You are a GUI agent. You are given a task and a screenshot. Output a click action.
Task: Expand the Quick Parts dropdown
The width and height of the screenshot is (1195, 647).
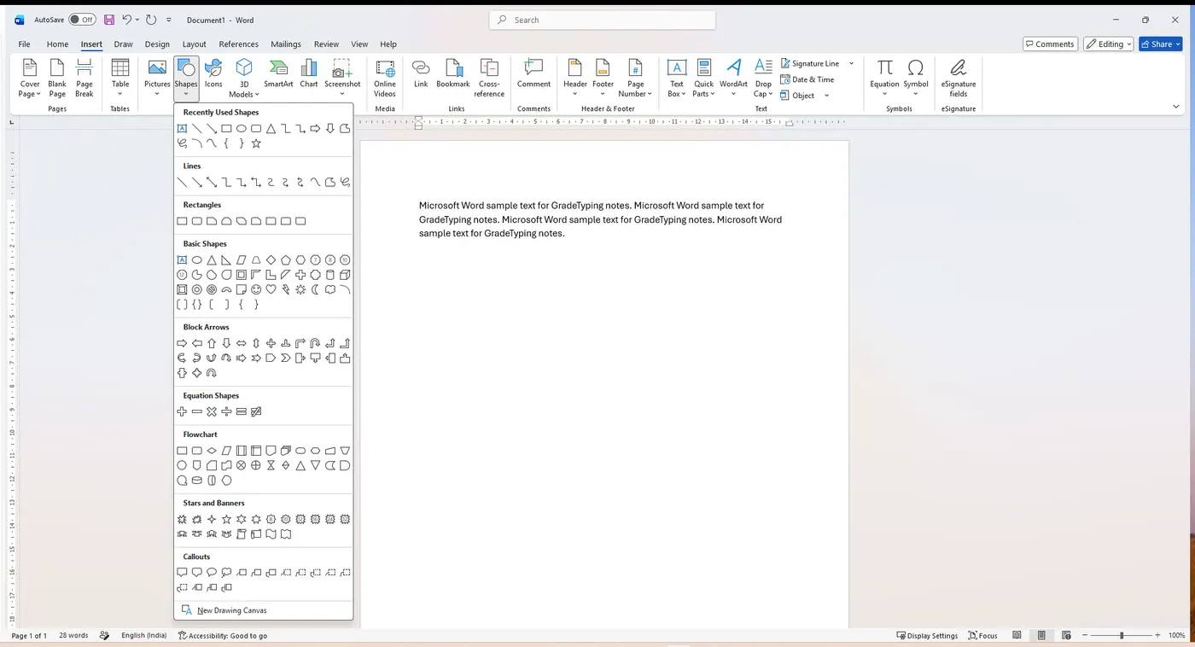click(704, 79)
